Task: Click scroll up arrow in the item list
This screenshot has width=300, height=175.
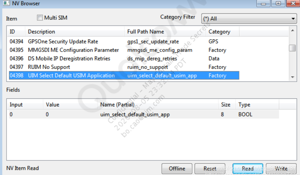Action: click(293, 30)
